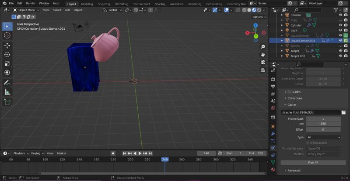The image size is (350, 181).
Task: Hide Teapot with its eye icon
Action: pos(341,51)
